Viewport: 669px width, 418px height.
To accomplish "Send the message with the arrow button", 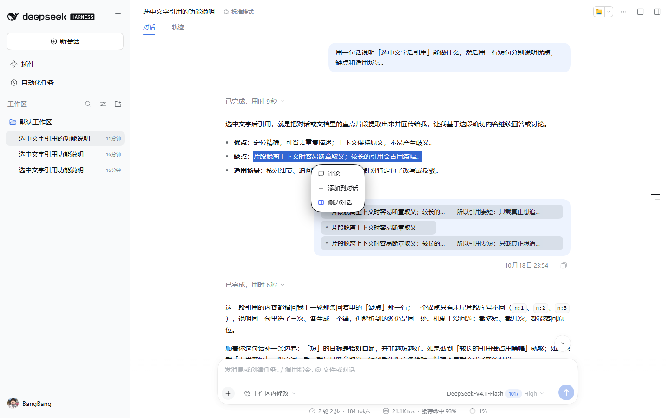I will click(x=566, y=392).
